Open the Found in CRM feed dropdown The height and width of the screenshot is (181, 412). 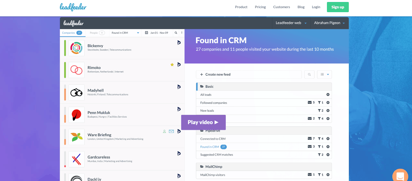pyautogui.click(x=125, y=33)
